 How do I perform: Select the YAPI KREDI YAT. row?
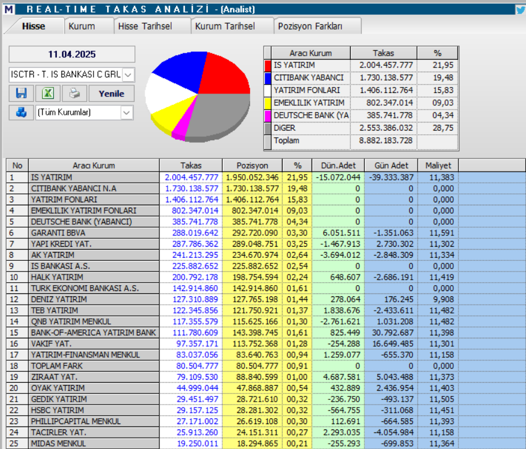266,244
